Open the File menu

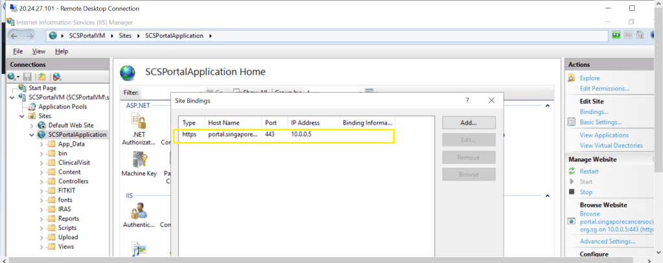point(18,51)
